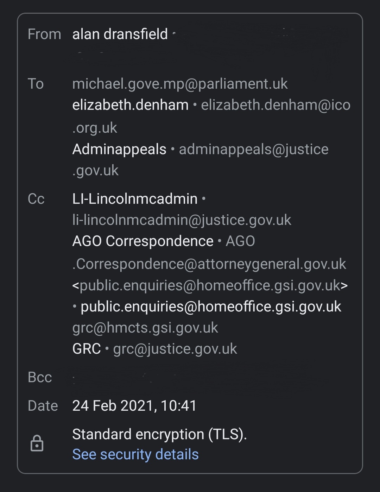The width and height of the screenshot is (380, 492).
Task: Tap the Standard encryption (TLS) text
Action: (x=159, y=434)
